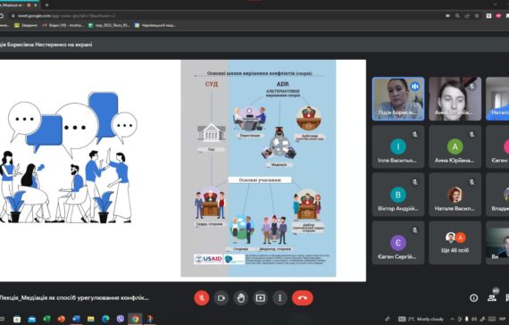509x325 pixels.
Task: Raise hand in the meeting
Action: 240,297
